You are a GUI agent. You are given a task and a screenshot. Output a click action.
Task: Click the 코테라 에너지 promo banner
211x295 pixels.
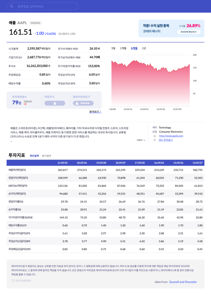click(171, 29)
